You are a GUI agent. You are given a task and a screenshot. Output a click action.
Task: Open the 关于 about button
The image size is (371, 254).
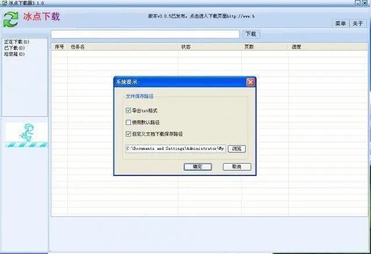pos(358,23)
